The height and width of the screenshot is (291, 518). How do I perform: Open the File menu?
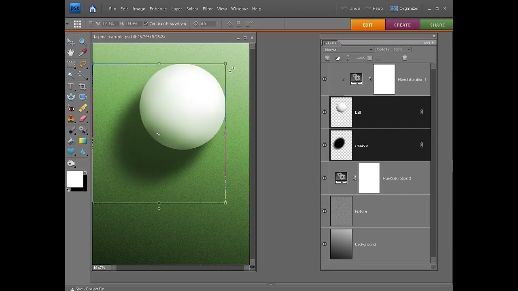[x=113, y=8]
